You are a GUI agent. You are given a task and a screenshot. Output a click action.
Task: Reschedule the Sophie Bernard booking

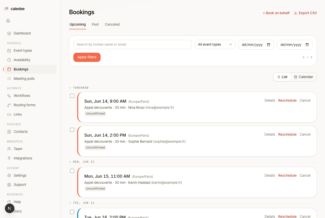click(x=287, y=134)
